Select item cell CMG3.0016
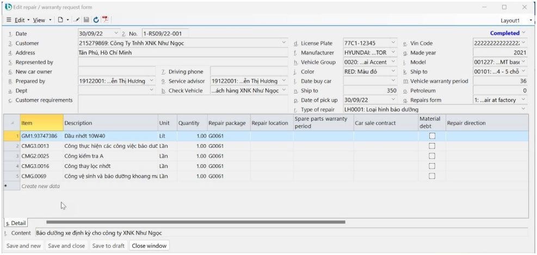 pos(41,166)
